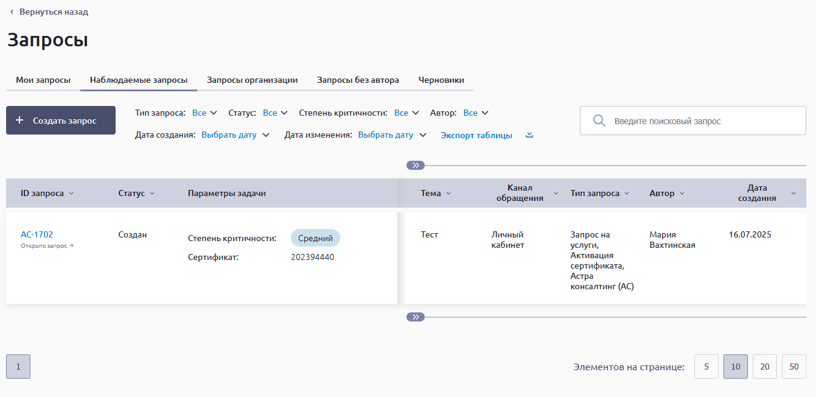
Task: Switch to Мои запросы tab
Action: (x=43, y=80)
